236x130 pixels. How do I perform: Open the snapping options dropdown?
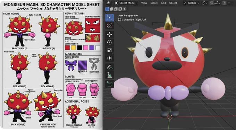pos(218,3)
